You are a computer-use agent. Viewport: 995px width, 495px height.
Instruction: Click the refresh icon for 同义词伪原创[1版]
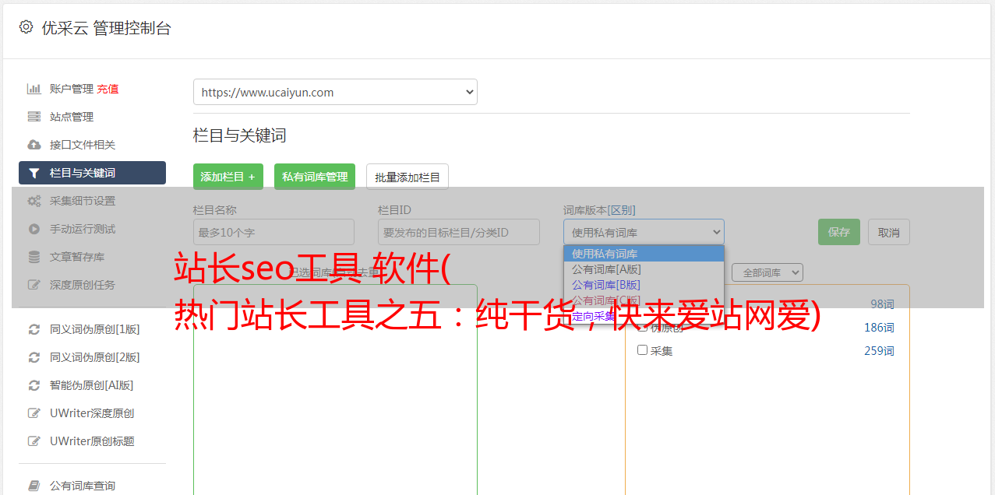[x=34, y=329]
